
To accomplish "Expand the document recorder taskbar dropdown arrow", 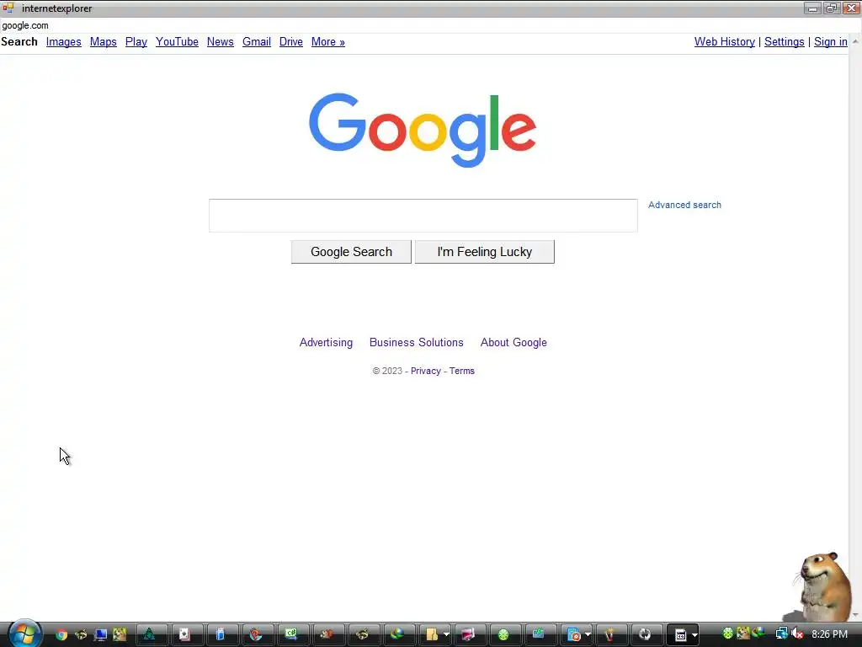I will [x=588, y=635].
